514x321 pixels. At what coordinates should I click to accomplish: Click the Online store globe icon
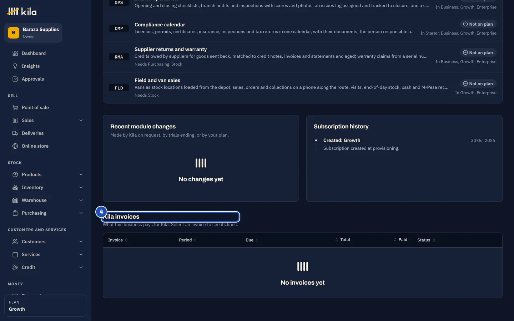click(15, 146)
